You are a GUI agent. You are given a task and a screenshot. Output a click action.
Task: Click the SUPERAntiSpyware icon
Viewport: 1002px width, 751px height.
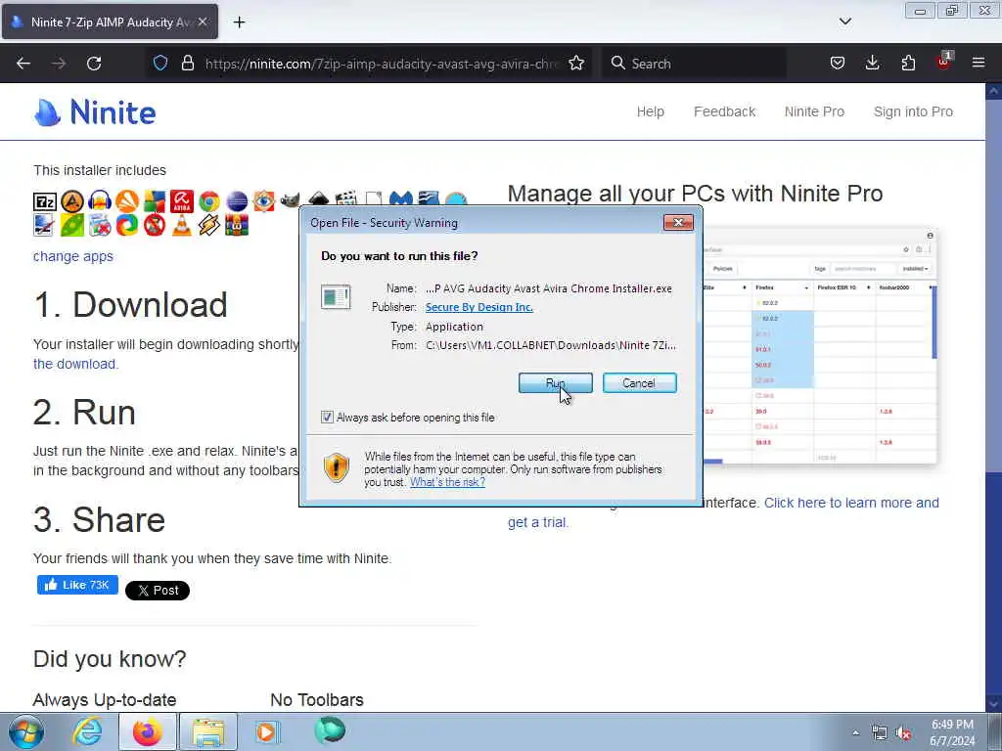[155, 226]
